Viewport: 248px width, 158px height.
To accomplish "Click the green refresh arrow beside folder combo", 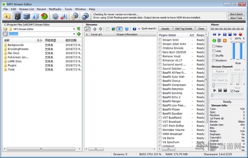I will tap(79, 29).
